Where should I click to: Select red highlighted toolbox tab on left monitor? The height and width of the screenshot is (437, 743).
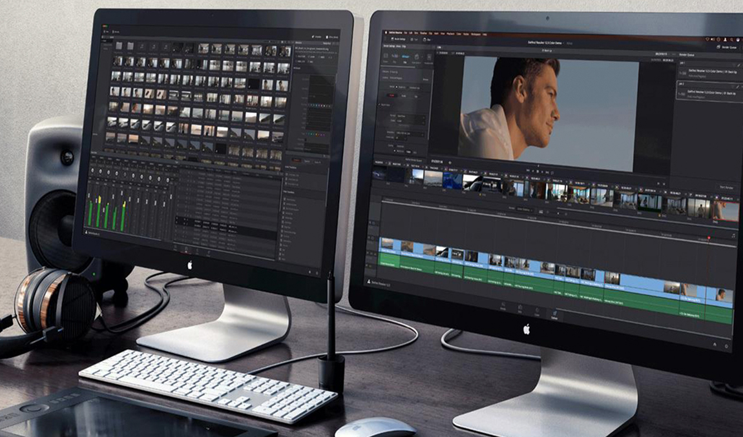click(x=297, y=161)
